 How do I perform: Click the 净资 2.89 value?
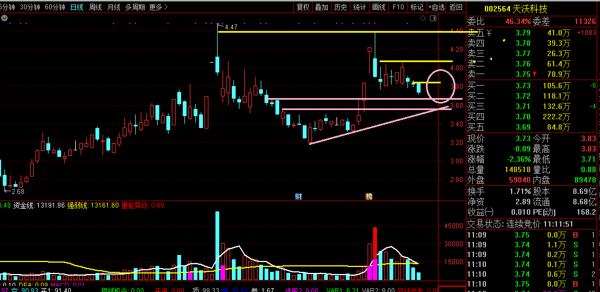coord(523,202)
